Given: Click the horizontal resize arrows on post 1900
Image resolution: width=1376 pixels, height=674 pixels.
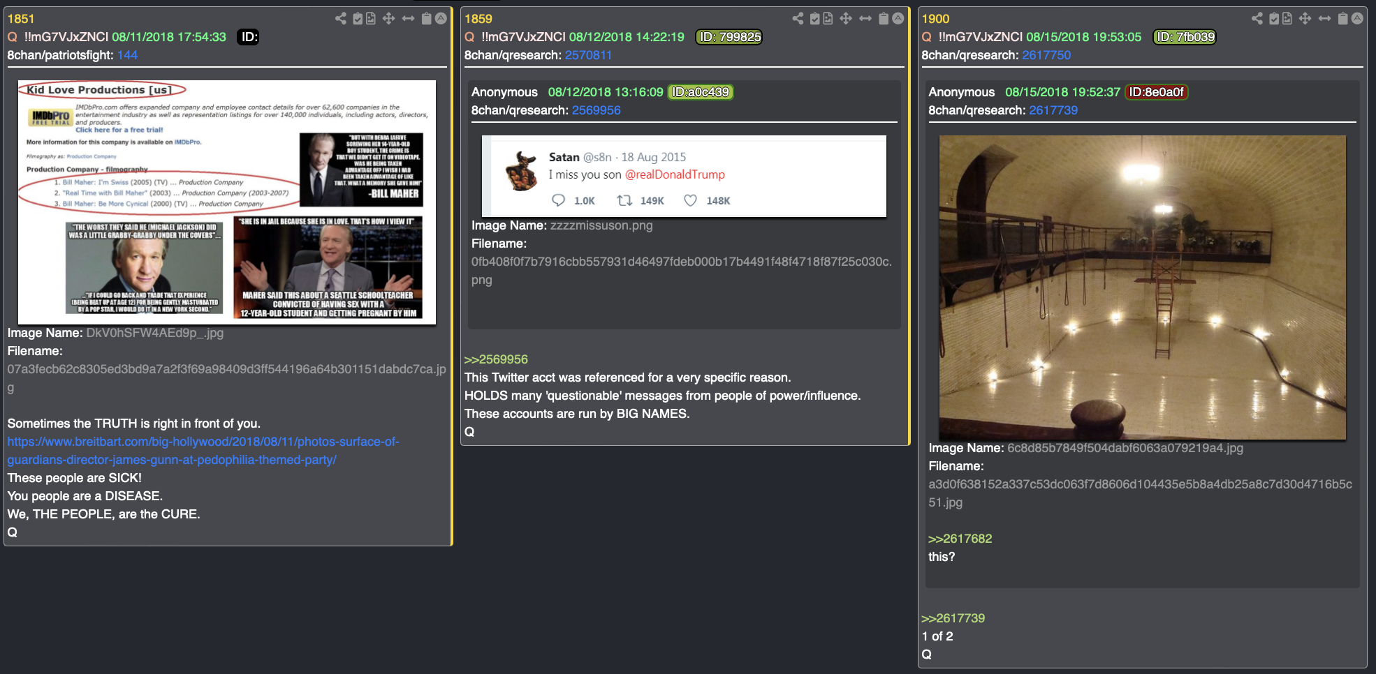Looking at the screenshot, I should click(x=1324, y=18).
